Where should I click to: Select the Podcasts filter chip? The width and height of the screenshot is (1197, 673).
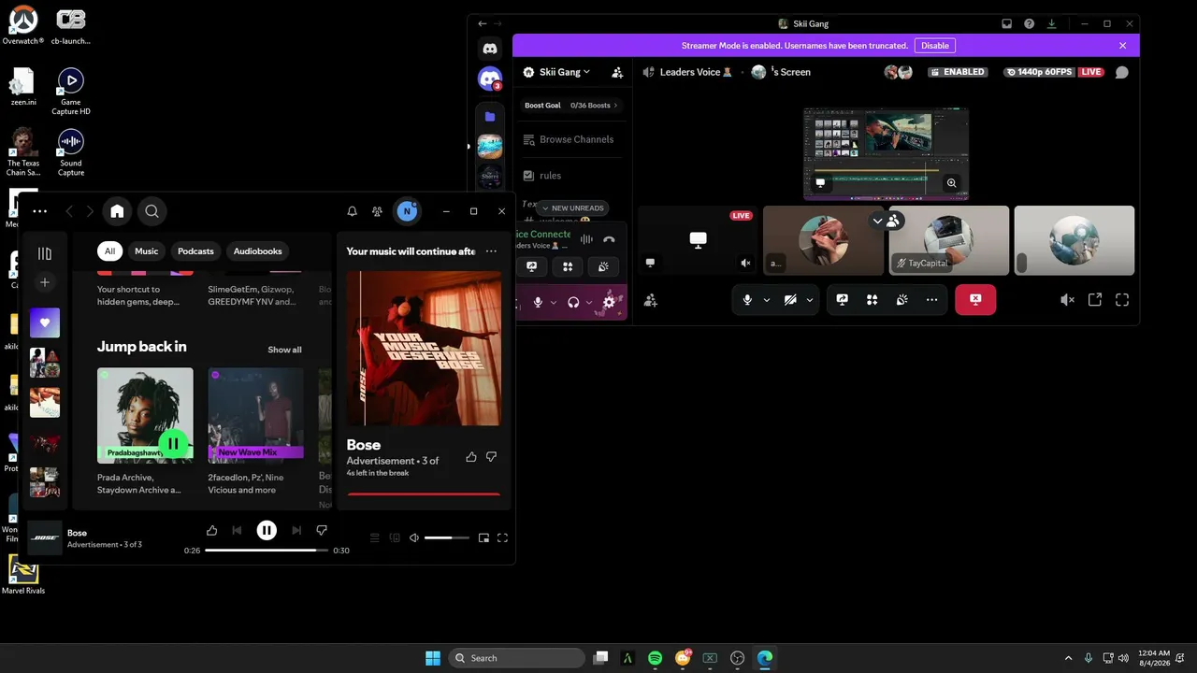coord(195,251)
